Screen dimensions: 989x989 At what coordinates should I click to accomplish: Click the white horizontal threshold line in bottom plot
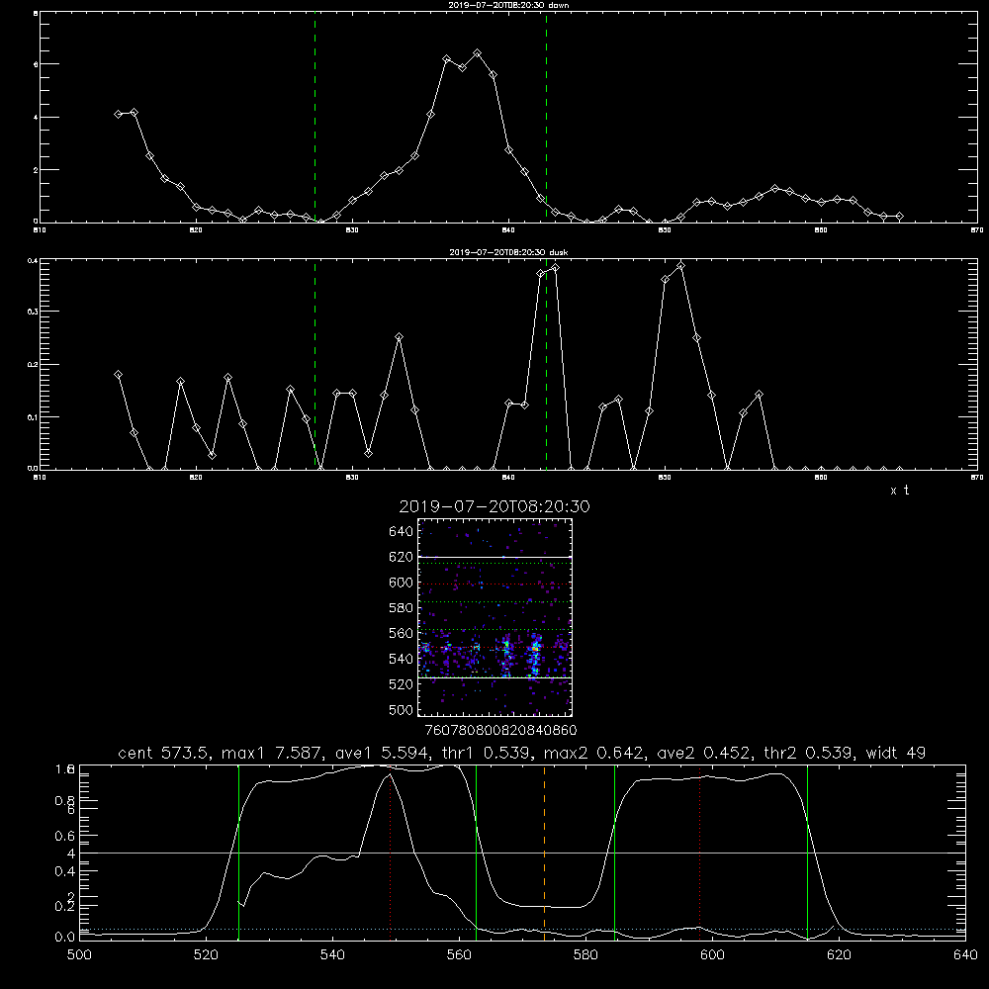coord(522,853)
